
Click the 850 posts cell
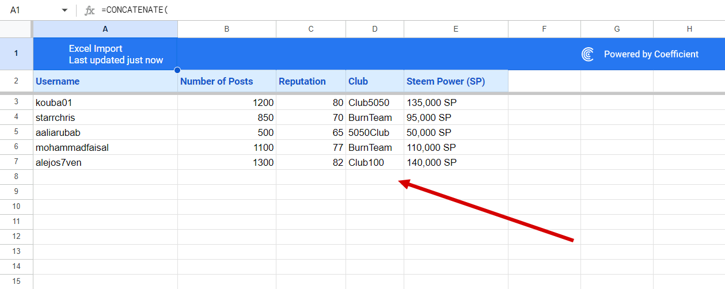coord(227,117)
